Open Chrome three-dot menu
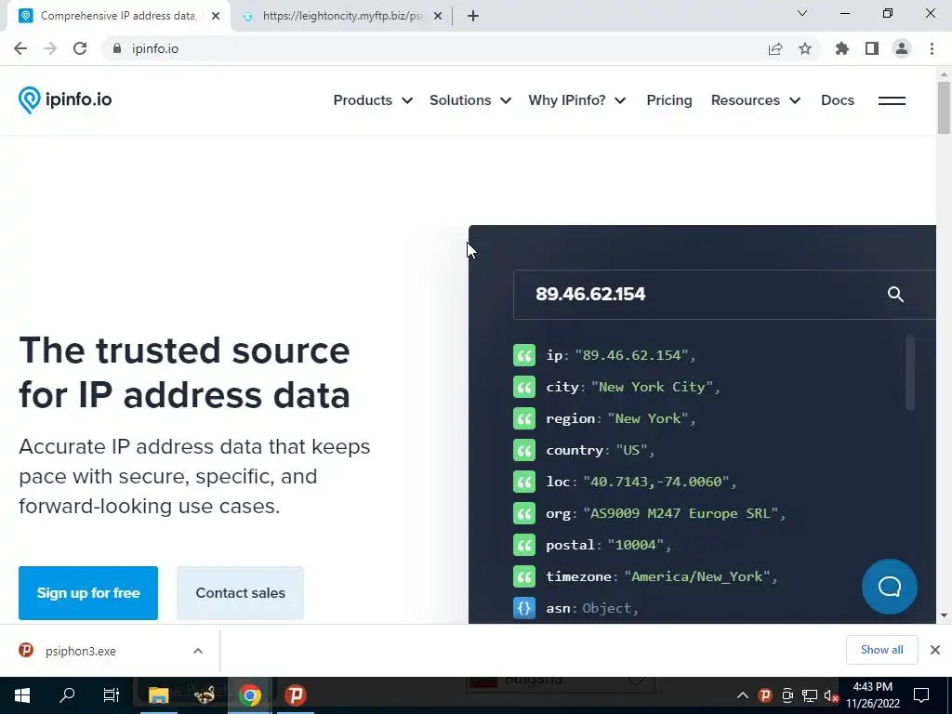This screenshot has width=952, height=714. (x=932, y=48)
